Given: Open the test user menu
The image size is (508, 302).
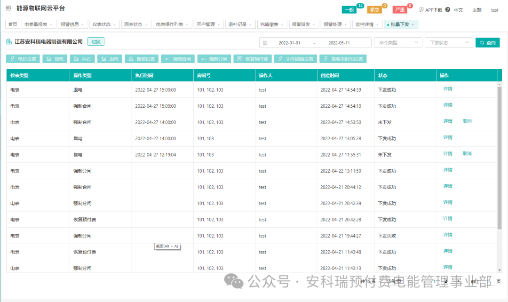Looking at the screenshot, I should point(494,10).
